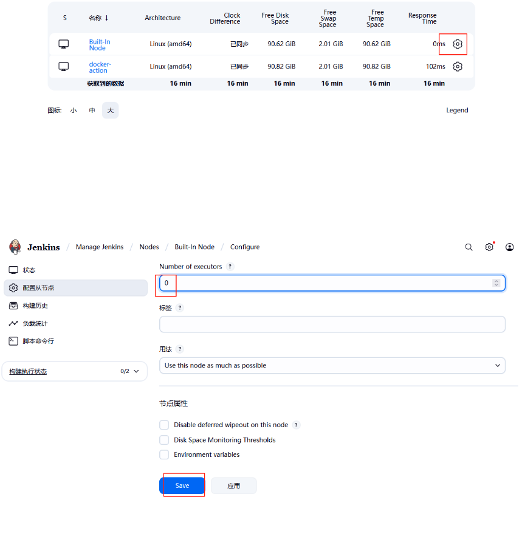This screenshot has height=539, width=522.
Task: Go to Nodes breadcrumb
Action: [149, 247]
